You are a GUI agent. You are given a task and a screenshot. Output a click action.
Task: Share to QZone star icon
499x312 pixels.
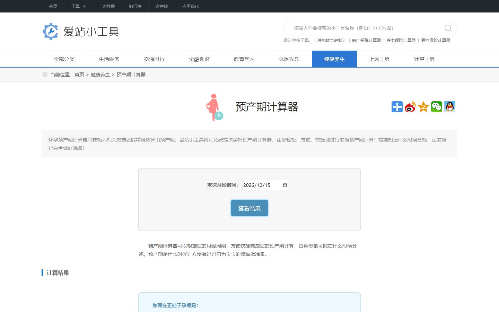(423, 107)
